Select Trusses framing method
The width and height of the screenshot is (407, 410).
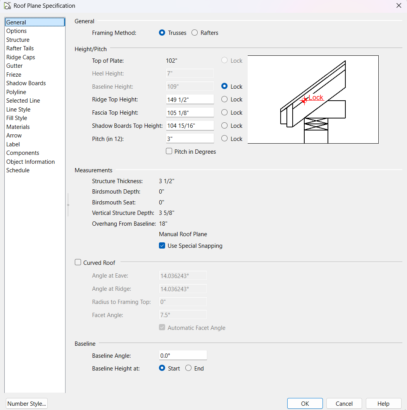click(x=162, y=33)
